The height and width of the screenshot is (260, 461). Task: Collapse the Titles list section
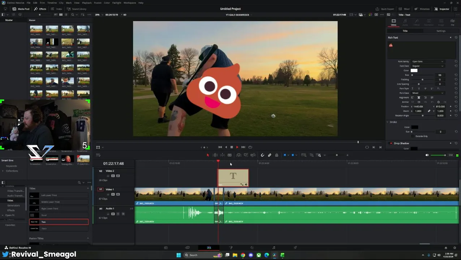pos(88,188)
